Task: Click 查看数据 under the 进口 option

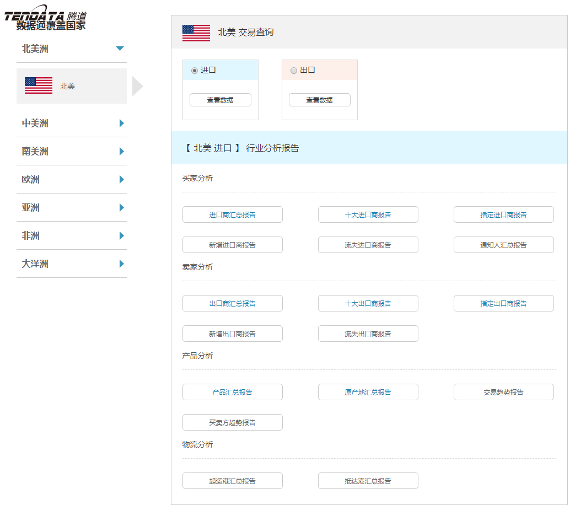Action: point(220,100)
